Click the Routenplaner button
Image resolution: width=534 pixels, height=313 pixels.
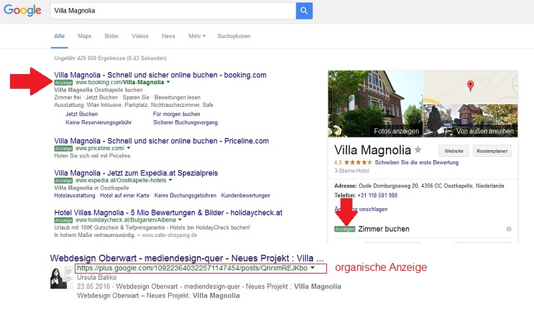492,151
